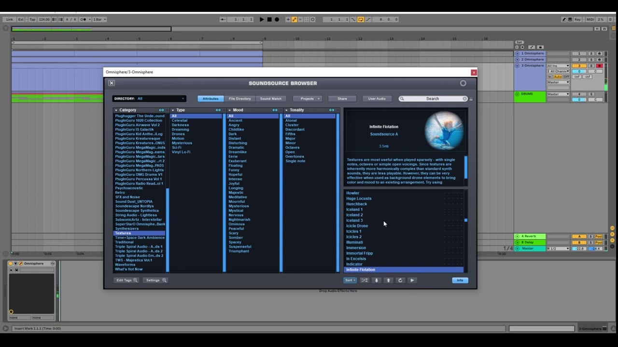The image size is (618, 347).
Task: Toggle the Key map mode switch
Action: coord(577,19)
